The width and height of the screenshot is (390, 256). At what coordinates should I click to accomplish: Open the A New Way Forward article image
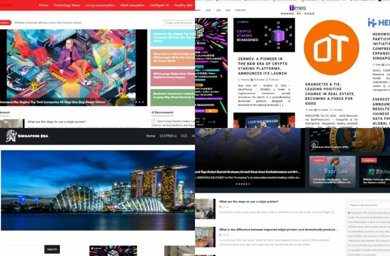point(264,120)
